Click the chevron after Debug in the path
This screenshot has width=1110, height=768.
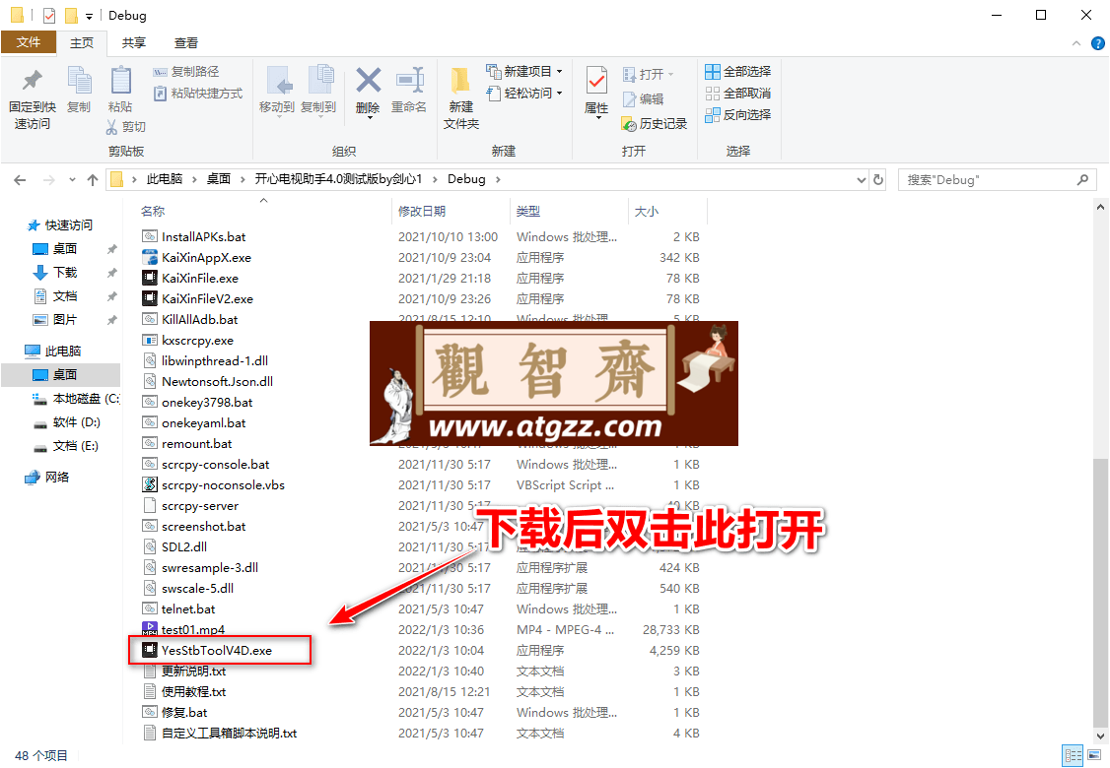tap(498, 179)
